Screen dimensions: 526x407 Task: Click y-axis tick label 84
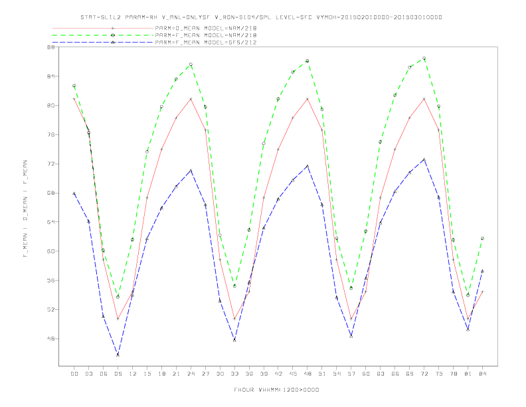click(51, 76)
